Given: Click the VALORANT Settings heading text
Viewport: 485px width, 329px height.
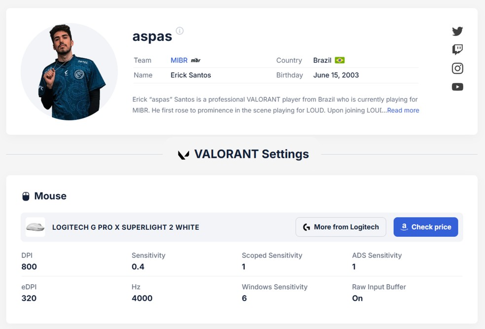Looking at the screenshot, I should 251,154.
